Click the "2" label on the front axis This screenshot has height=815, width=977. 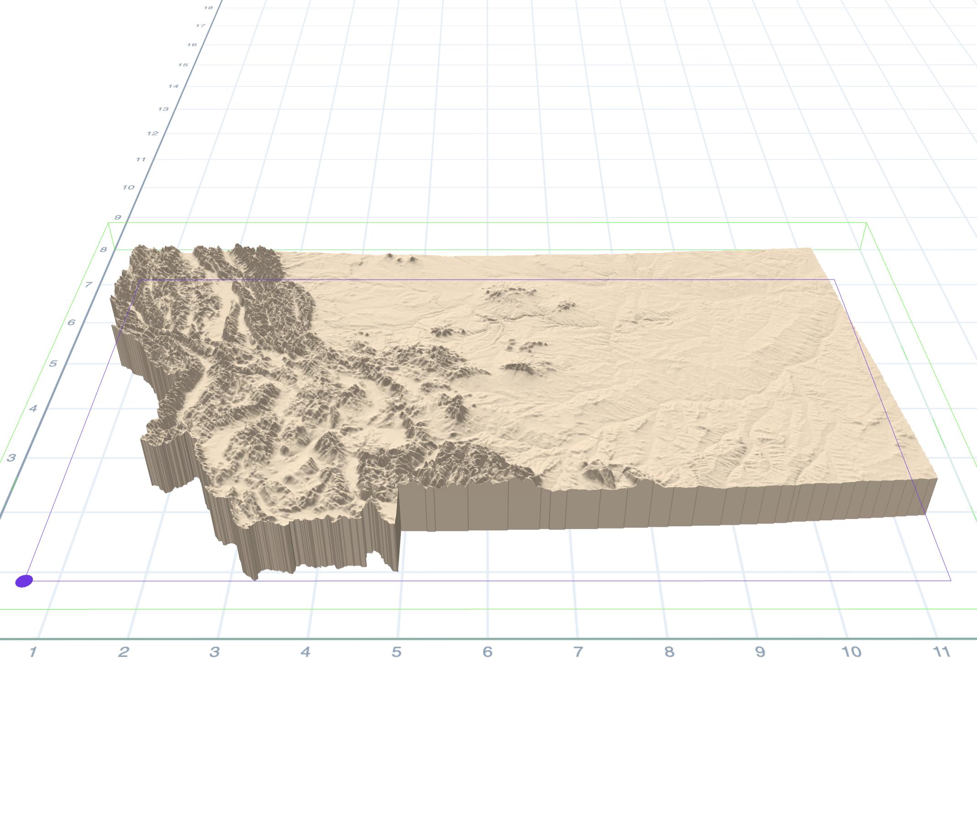(x=123, y=652)
